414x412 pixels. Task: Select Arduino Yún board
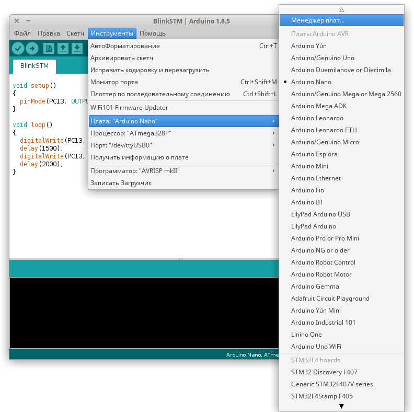[x=341, y=46]
